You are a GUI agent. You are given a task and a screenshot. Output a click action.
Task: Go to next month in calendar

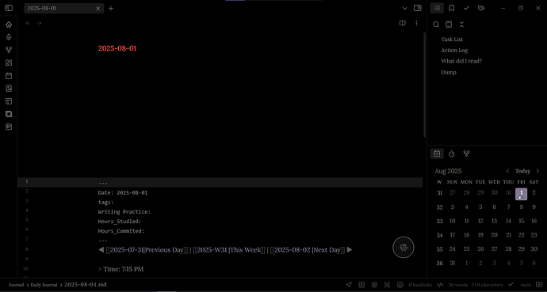537,171
